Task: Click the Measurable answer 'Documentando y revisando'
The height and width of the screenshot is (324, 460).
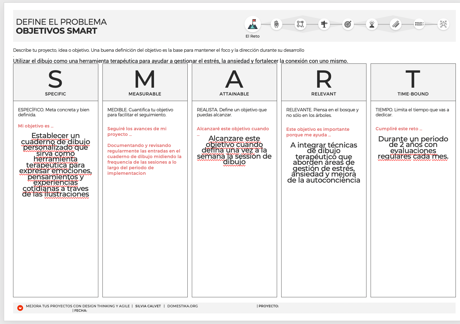Action: 144,159
